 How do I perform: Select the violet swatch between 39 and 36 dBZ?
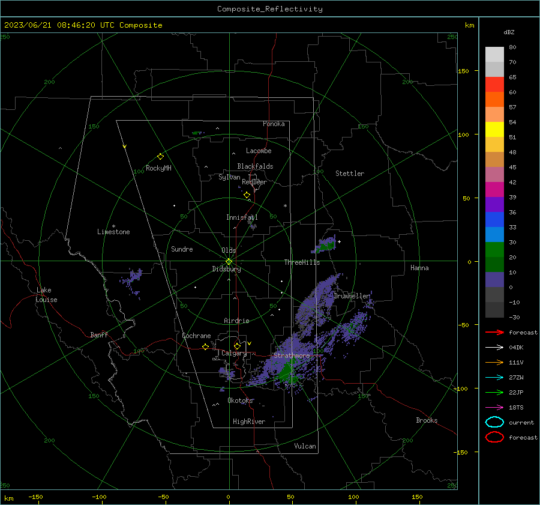494,204
